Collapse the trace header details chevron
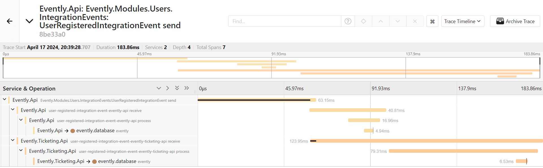This screenshot has height=168, width=543. (x=29, y=21)
